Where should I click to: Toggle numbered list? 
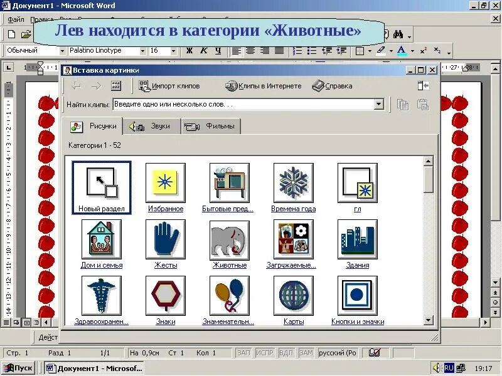click(297, 51)
